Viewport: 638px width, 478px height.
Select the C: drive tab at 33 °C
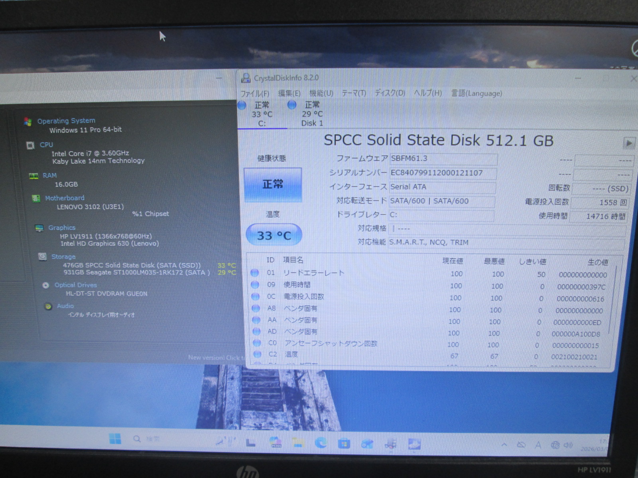pyautogui.click(x=262, y=114)
